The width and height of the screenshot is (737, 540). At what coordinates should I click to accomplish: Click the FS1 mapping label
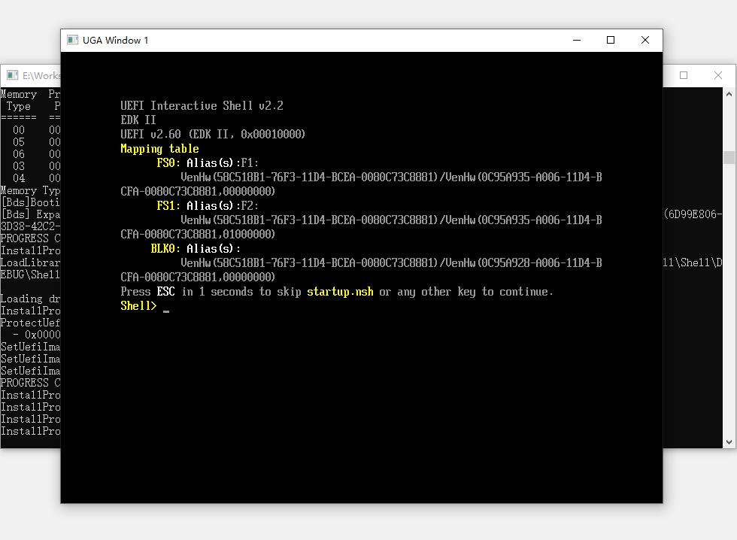pyautogui.click(x=168, y=206)
